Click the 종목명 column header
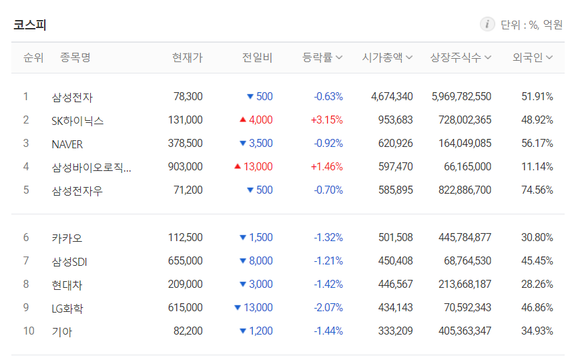 [75, 57]
